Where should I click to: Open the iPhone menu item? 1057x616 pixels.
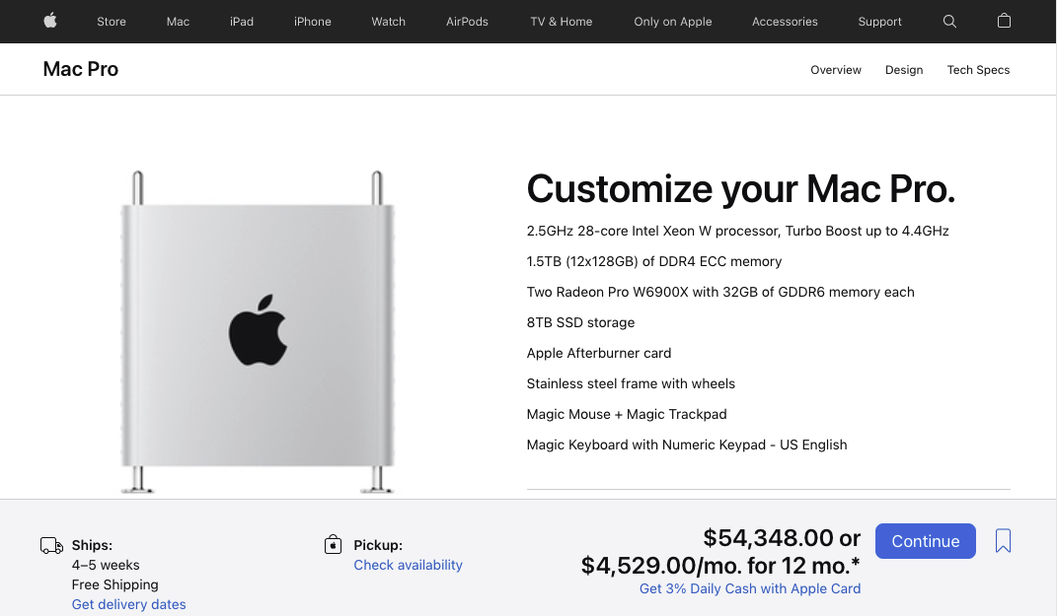pyautogui.click(x=312, y=22)
